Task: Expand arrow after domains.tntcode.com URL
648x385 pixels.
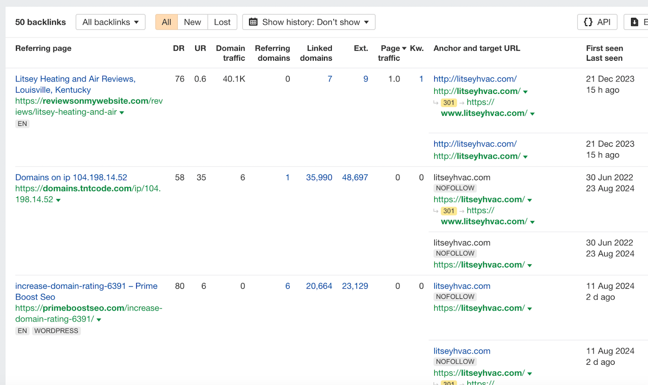Action: pos(58,200)
